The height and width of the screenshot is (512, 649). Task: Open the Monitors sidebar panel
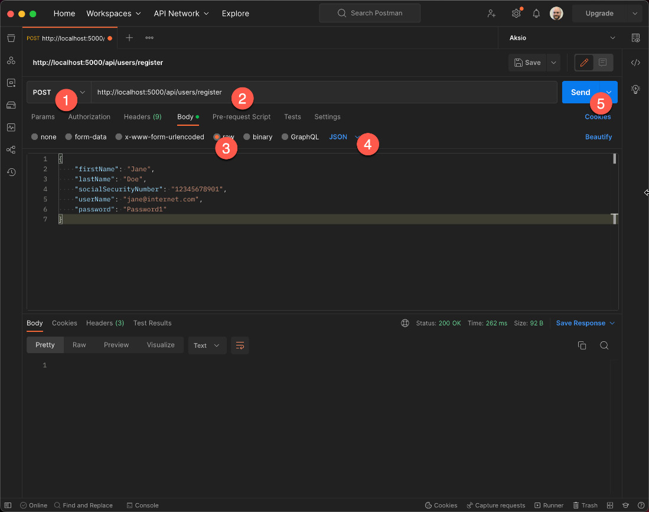11,128
